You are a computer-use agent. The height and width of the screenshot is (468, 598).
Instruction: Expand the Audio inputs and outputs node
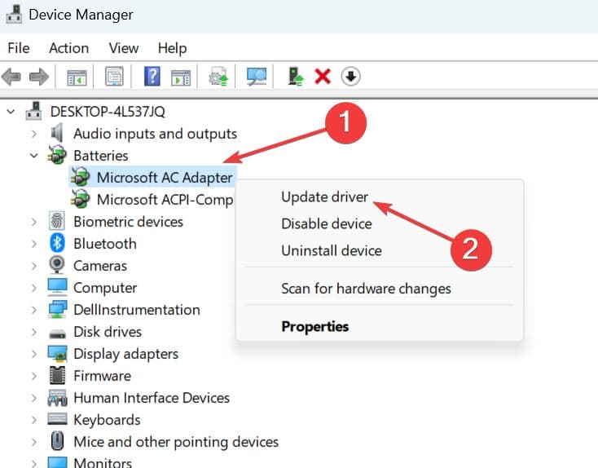click(x=33, y=133)
